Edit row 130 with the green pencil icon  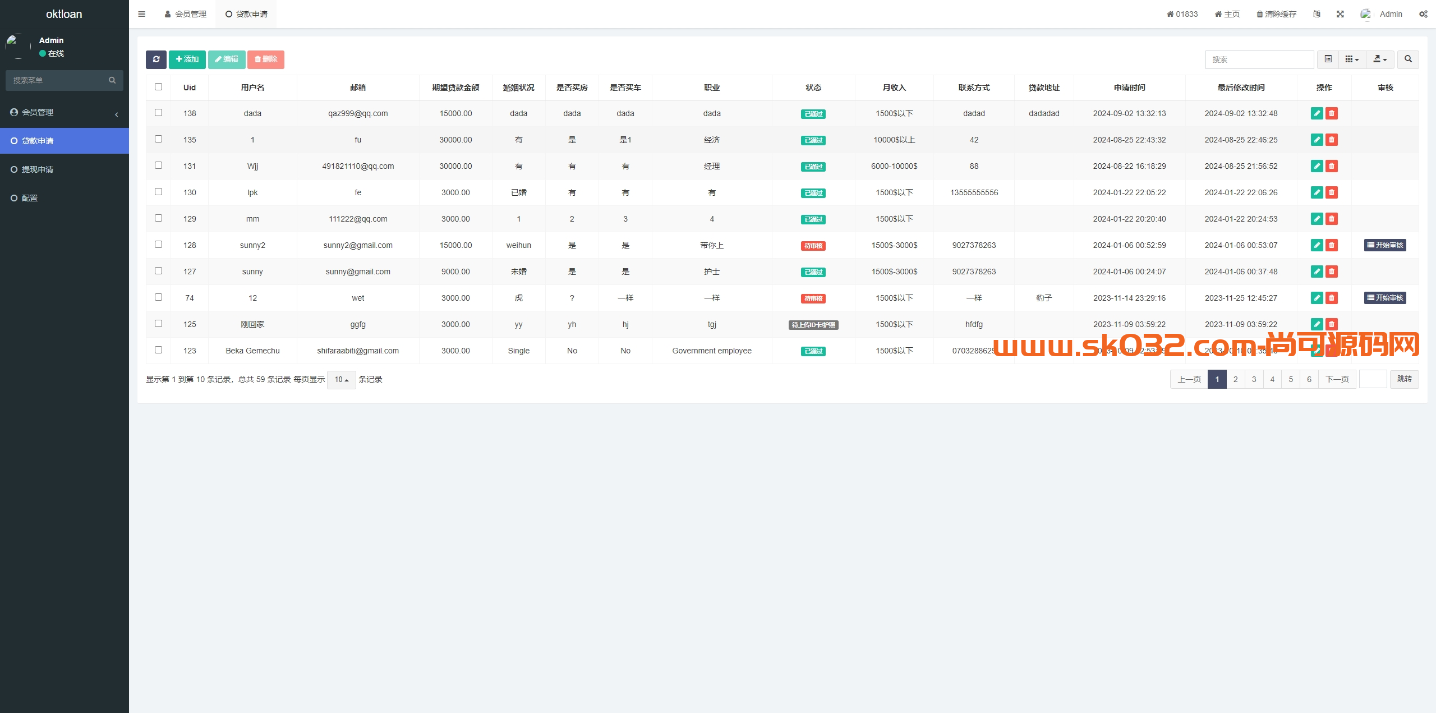tap(1317, 192)
